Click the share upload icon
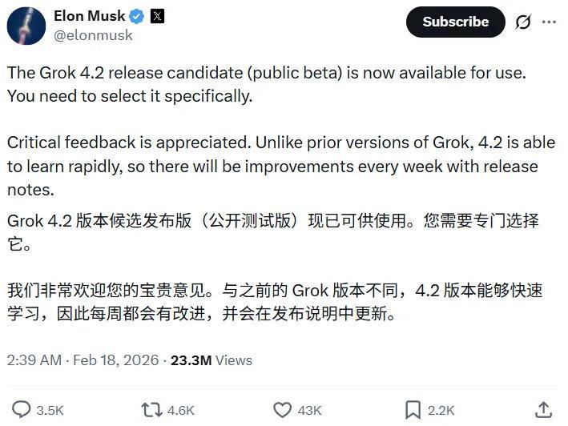 pos(543,409)
